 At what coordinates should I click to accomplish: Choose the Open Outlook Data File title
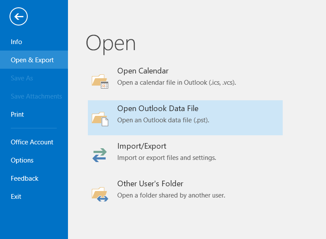[158, 108]
